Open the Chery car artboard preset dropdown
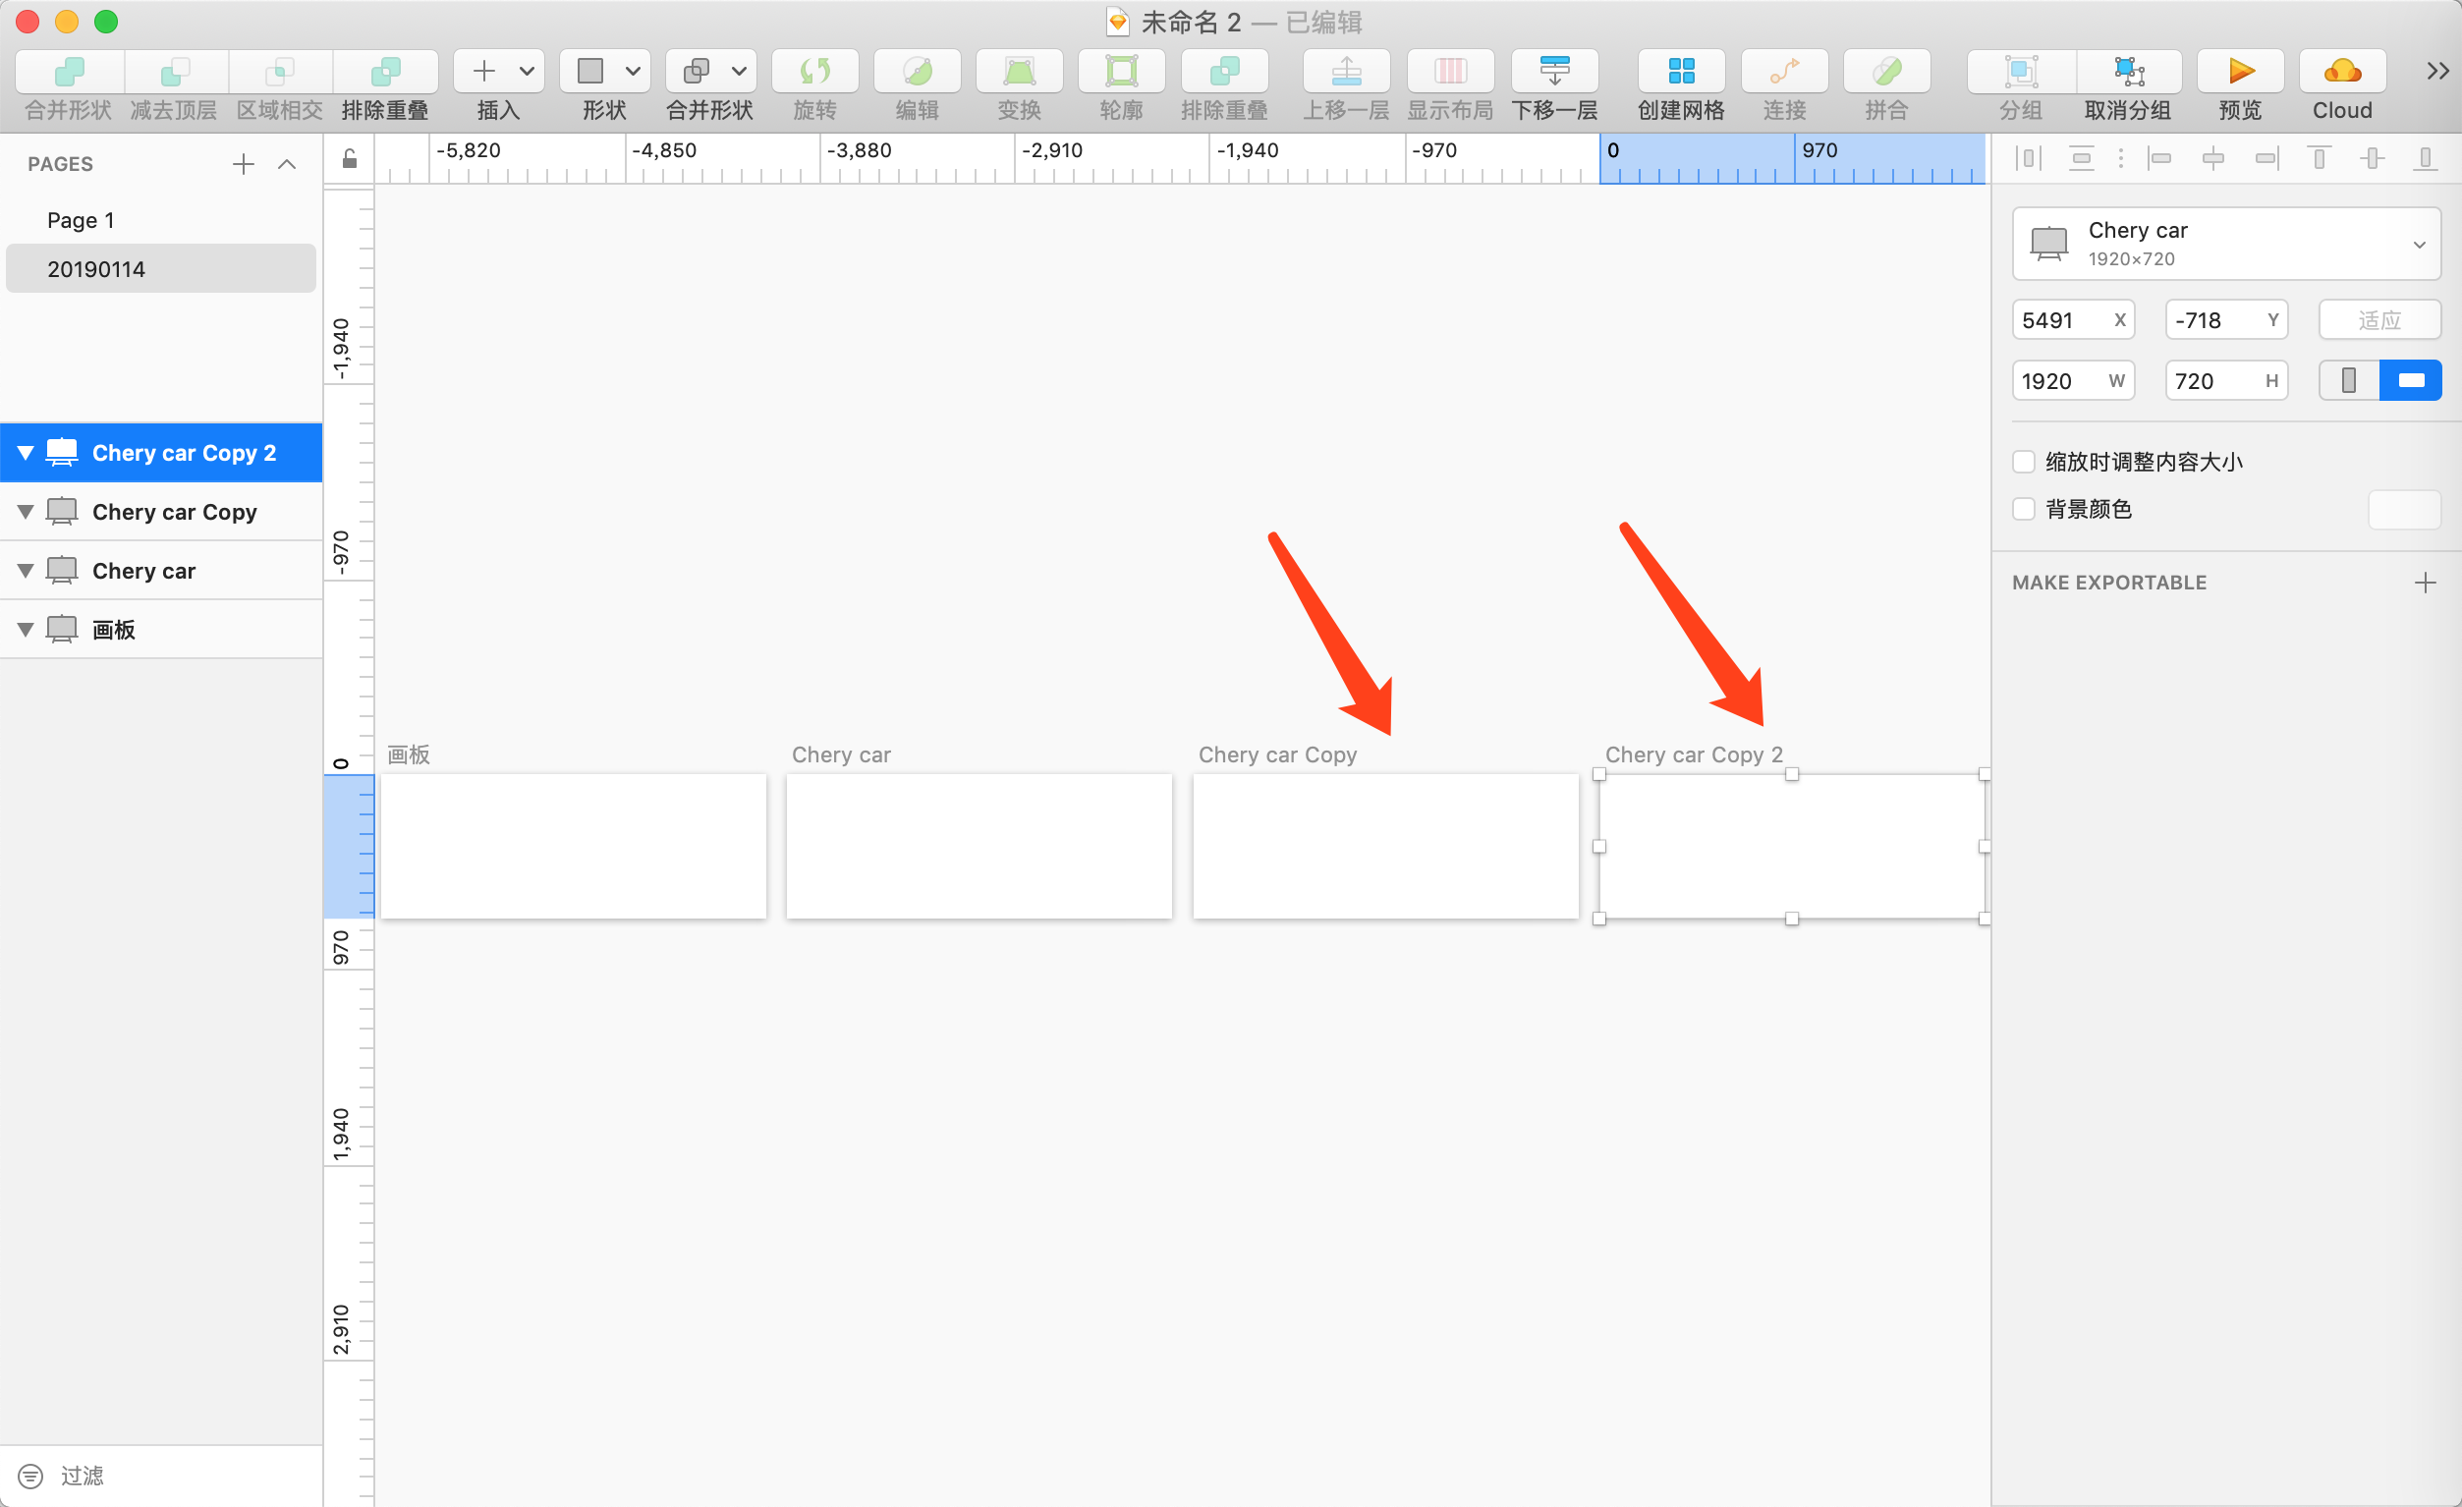This screenshot has height=1507, width=2462. click(x=2225, y=244)
